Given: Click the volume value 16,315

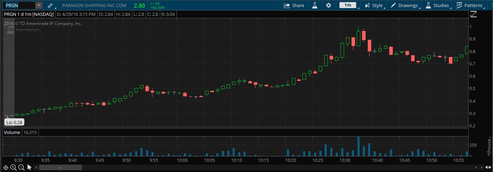Looking at the screenshot, I should 31,133.
